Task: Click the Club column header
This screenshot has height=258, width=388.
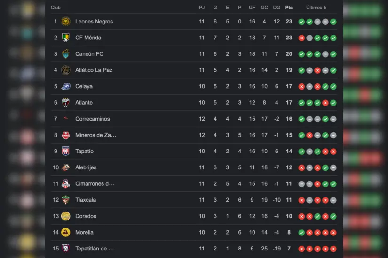Action: click(55, 8)
